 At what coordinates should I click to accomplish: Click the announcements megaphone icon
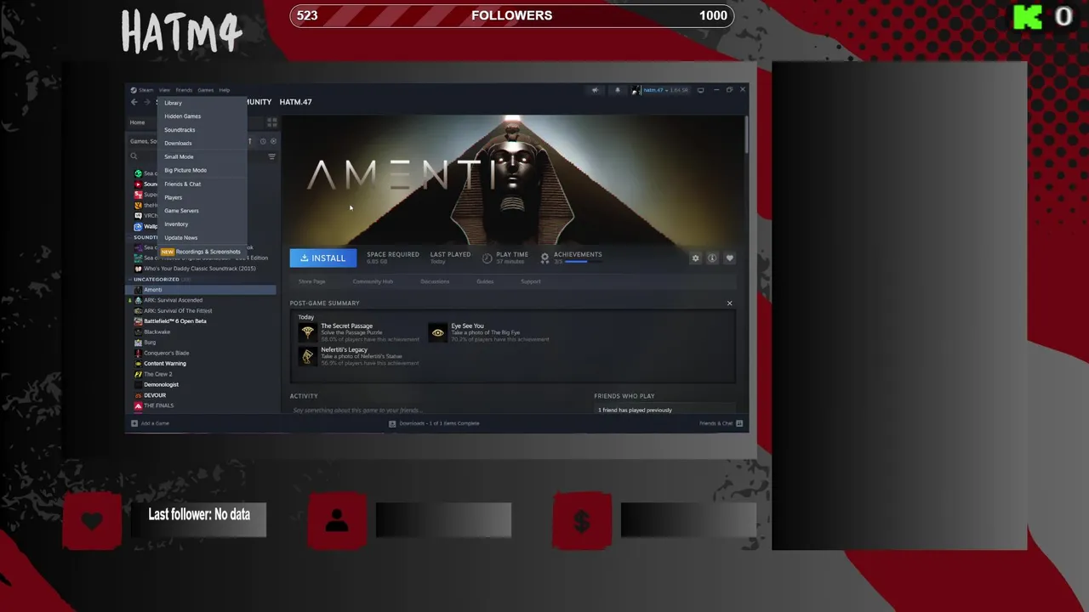point(595,90)
